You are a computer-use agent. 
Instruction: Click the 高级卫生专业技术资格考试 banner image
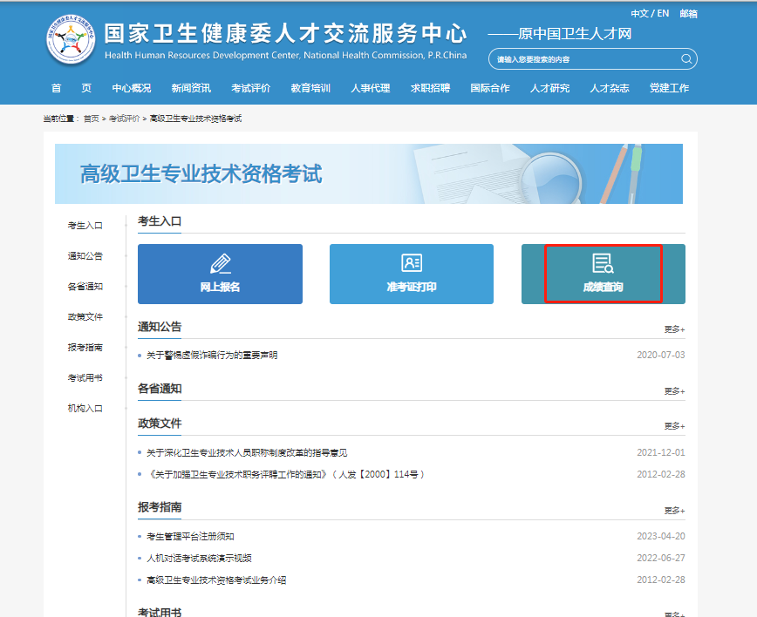click(x=369, y=173)
